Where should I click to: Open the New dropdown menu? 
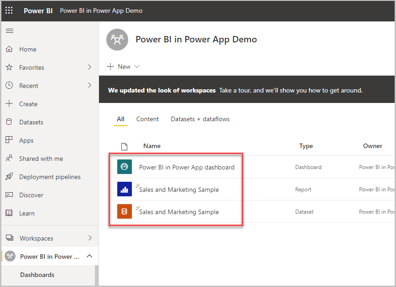tap(124, 67)
